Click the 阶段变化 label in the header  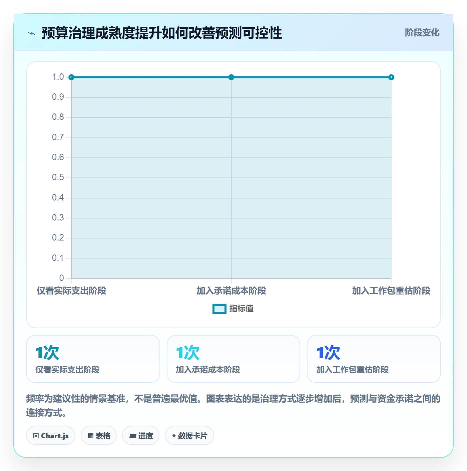(x=422, y=33)
